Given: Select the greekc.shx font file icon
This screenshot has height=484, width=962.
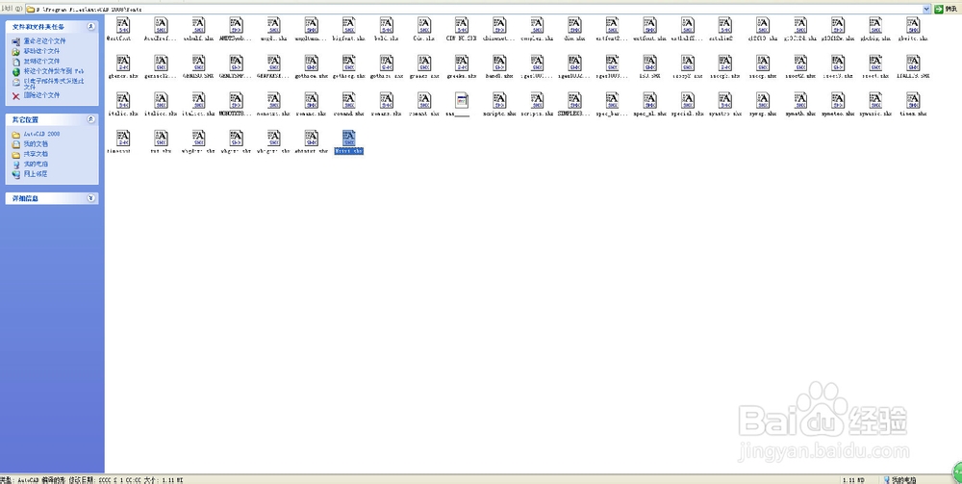Looking at the screenshot, I should point(424,64).
